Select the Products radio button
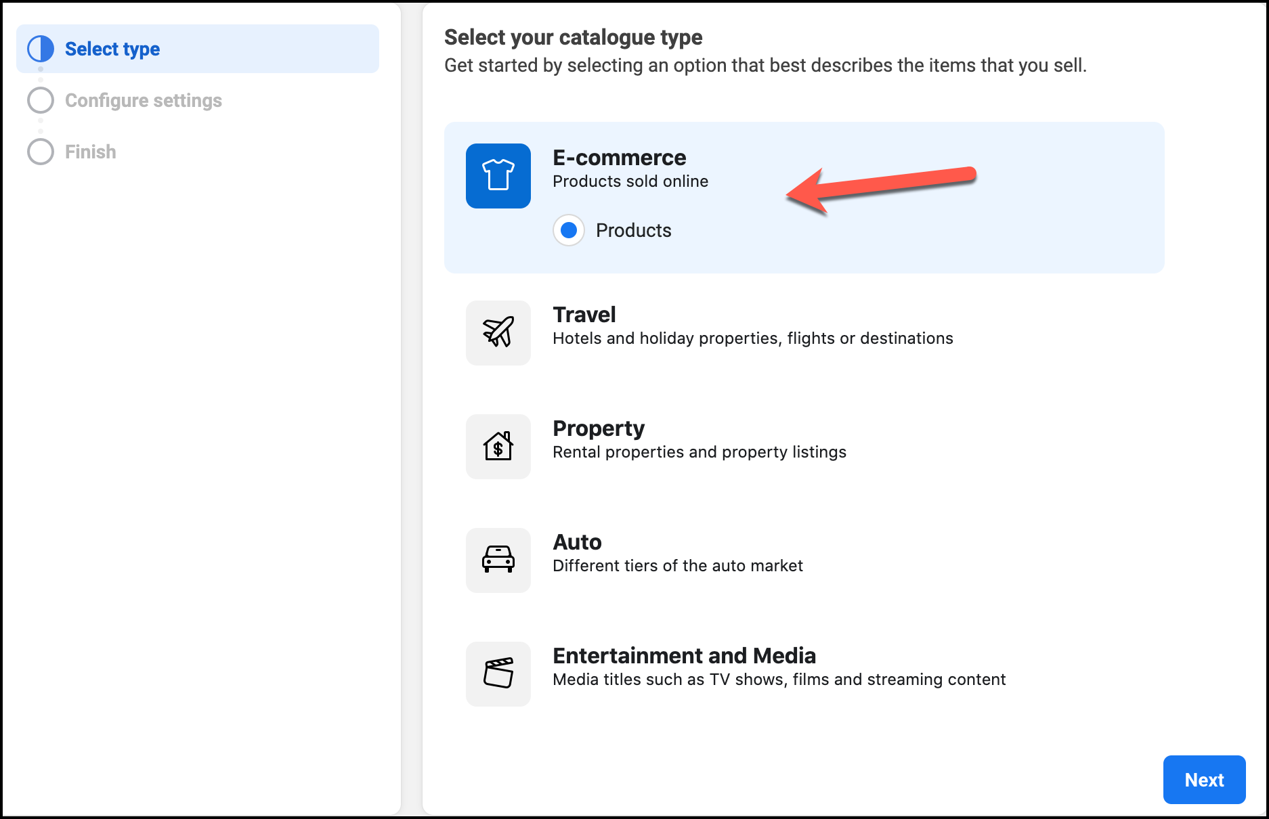 coord(569,230)
